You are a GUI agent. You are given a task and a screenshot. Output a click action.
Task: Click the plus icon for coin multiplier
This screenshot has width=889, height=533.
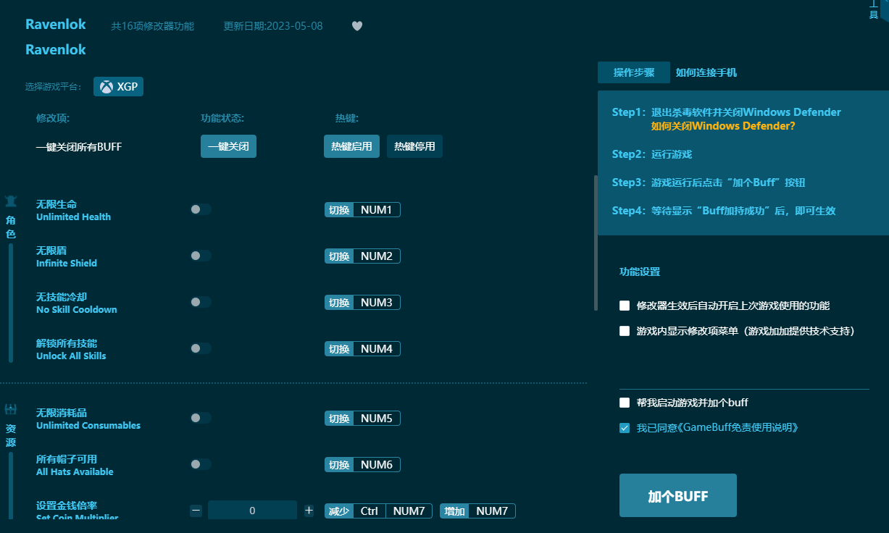(x=309, y=511)
